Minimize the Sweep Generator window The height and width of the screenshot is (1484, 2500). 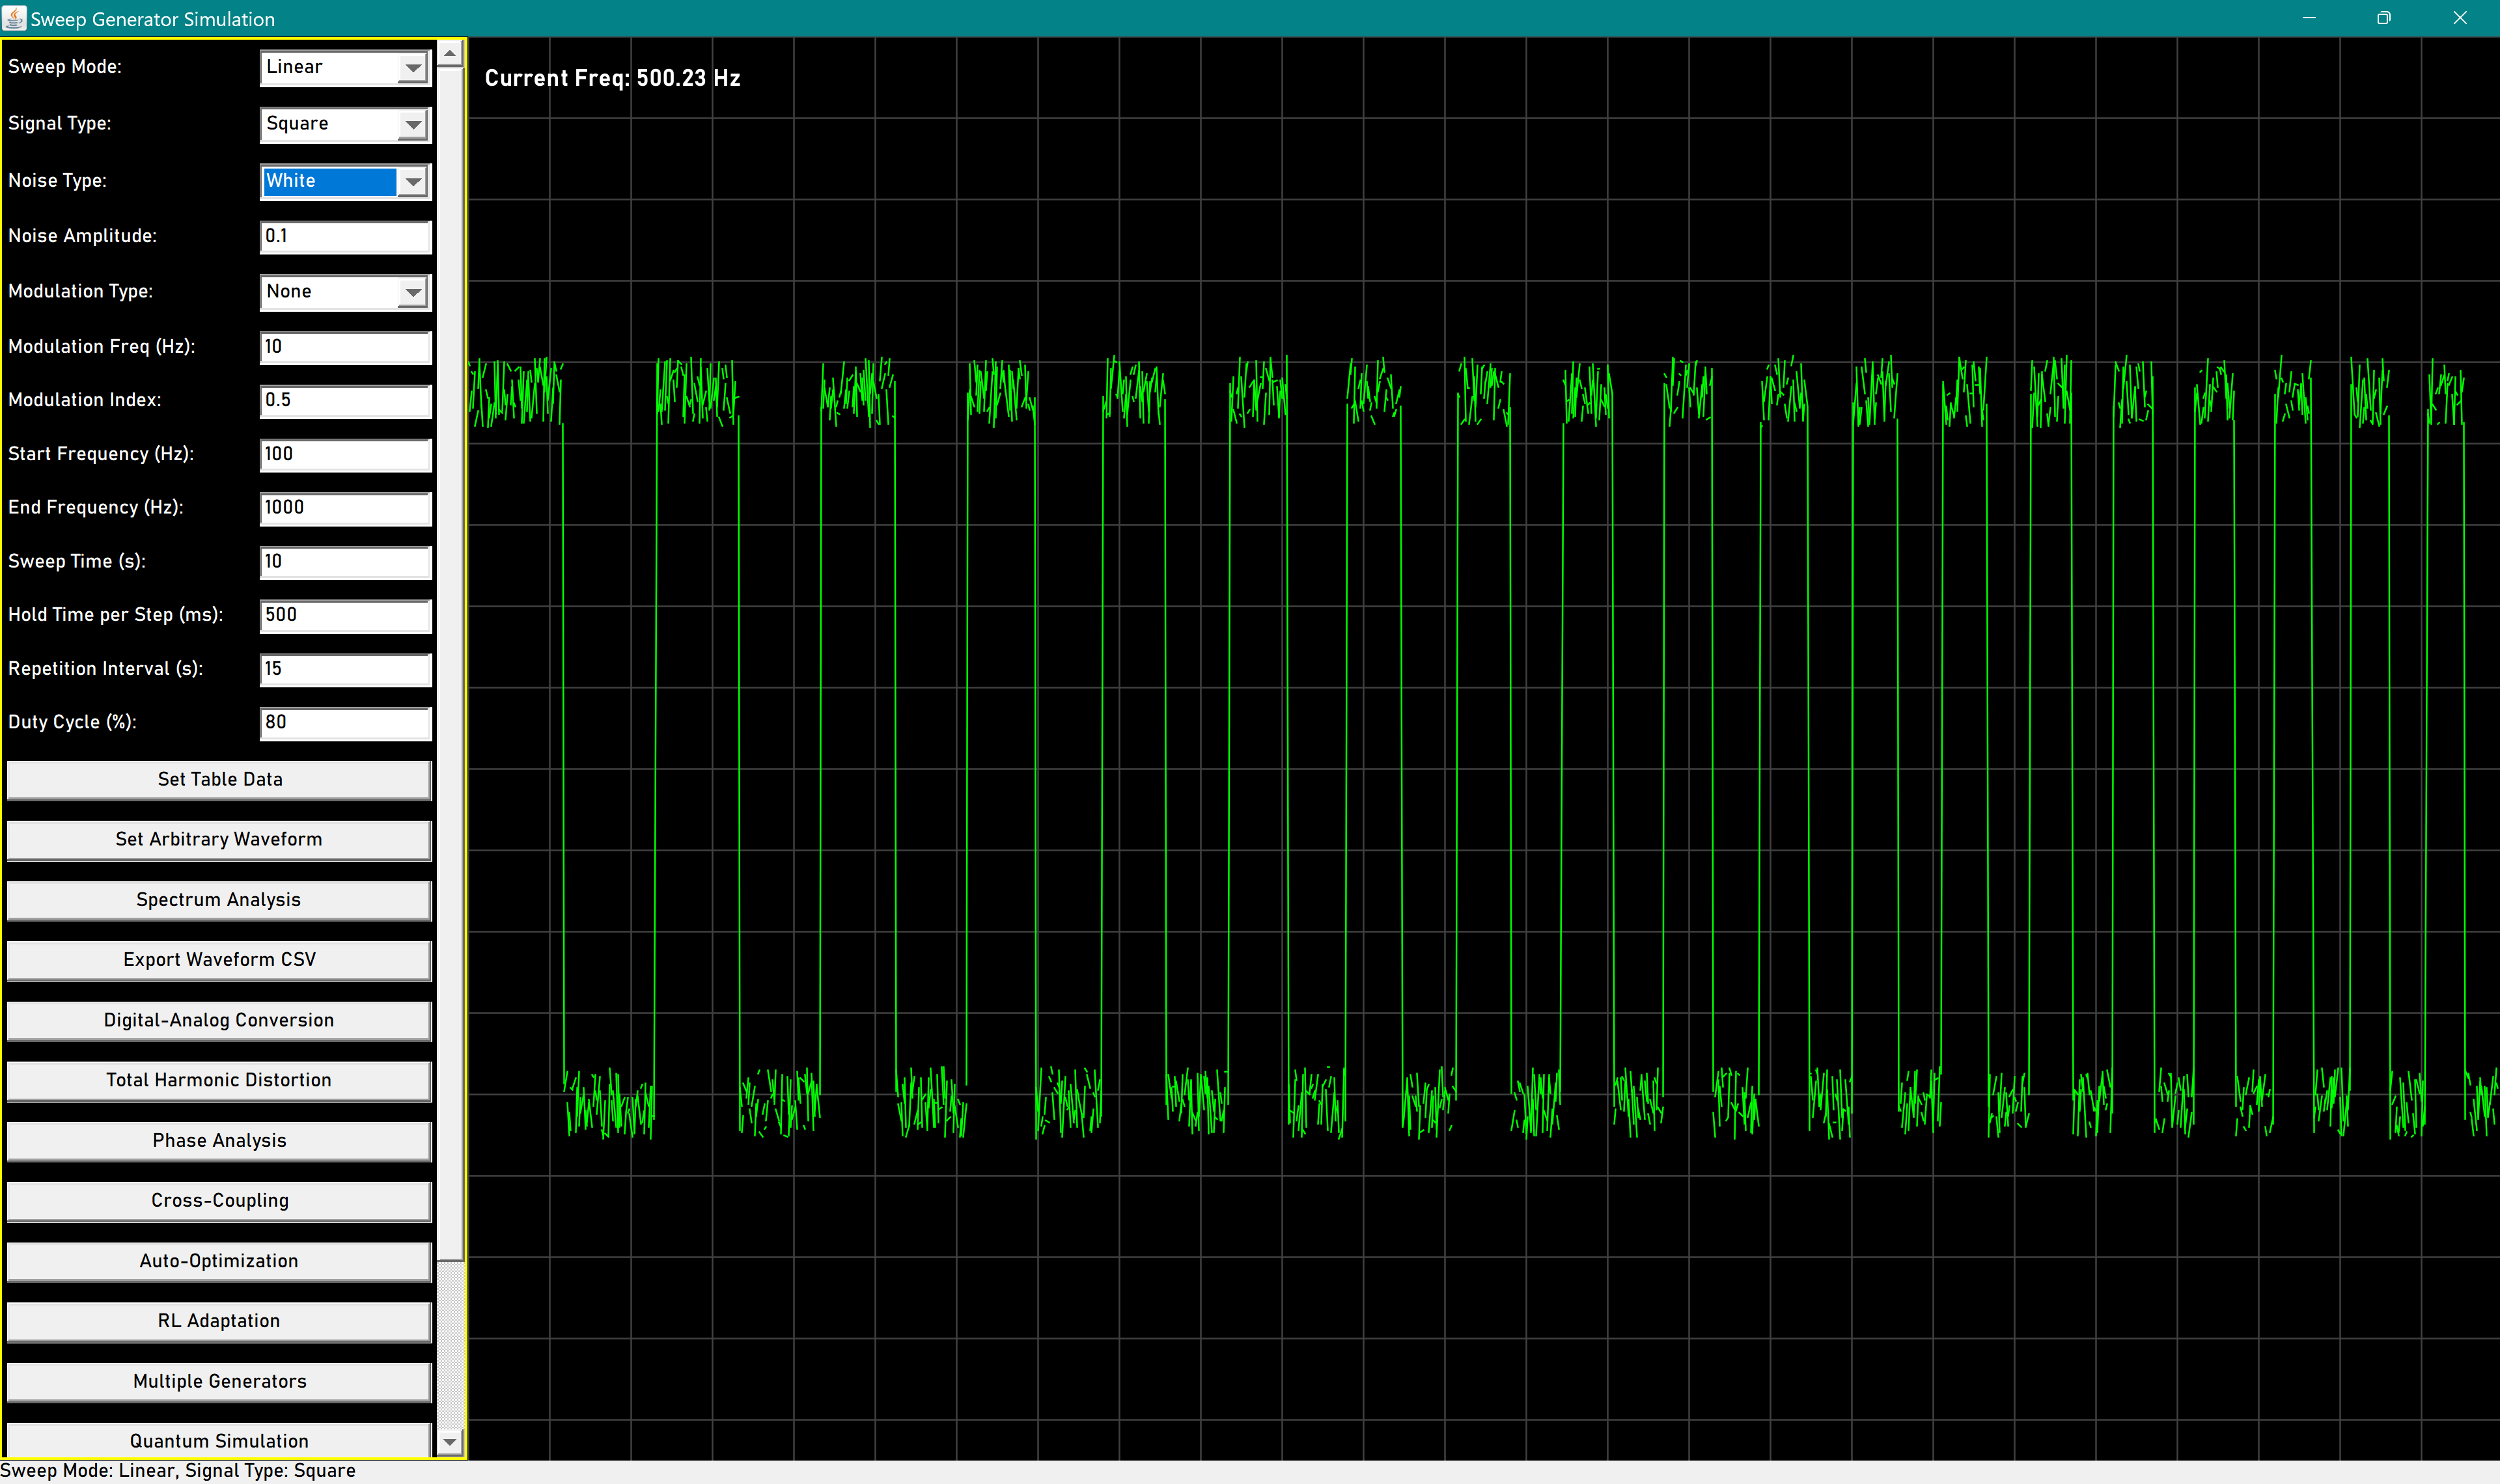[x=2308, y=18]
